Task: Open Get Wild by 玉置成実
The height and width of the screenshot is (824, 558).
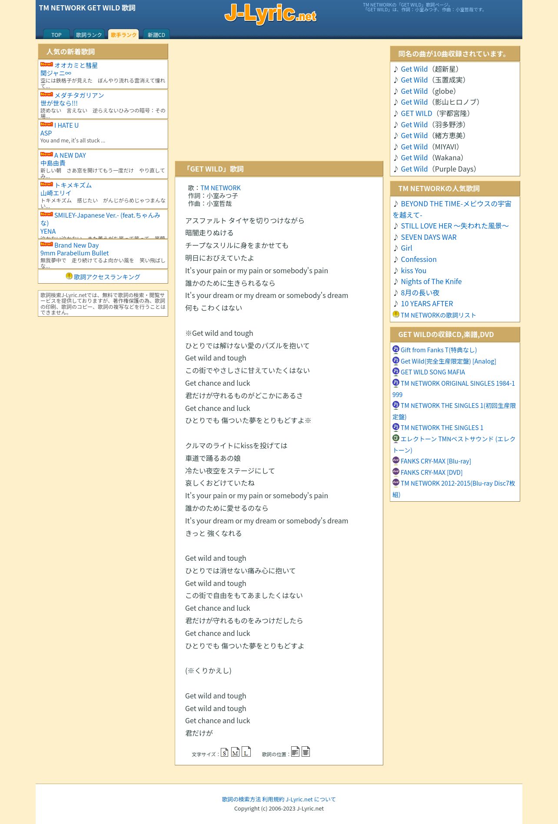Action: pos(414,80)
